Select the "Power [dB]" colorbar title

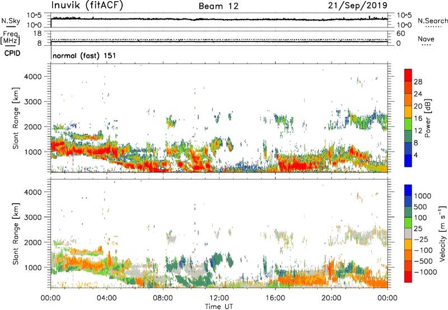click(428, 118)
